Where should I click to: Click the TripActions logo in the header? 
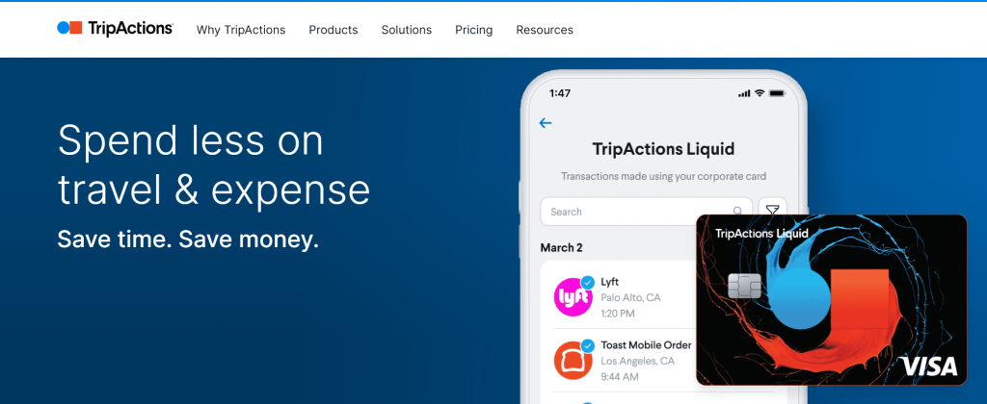(115, 29)
